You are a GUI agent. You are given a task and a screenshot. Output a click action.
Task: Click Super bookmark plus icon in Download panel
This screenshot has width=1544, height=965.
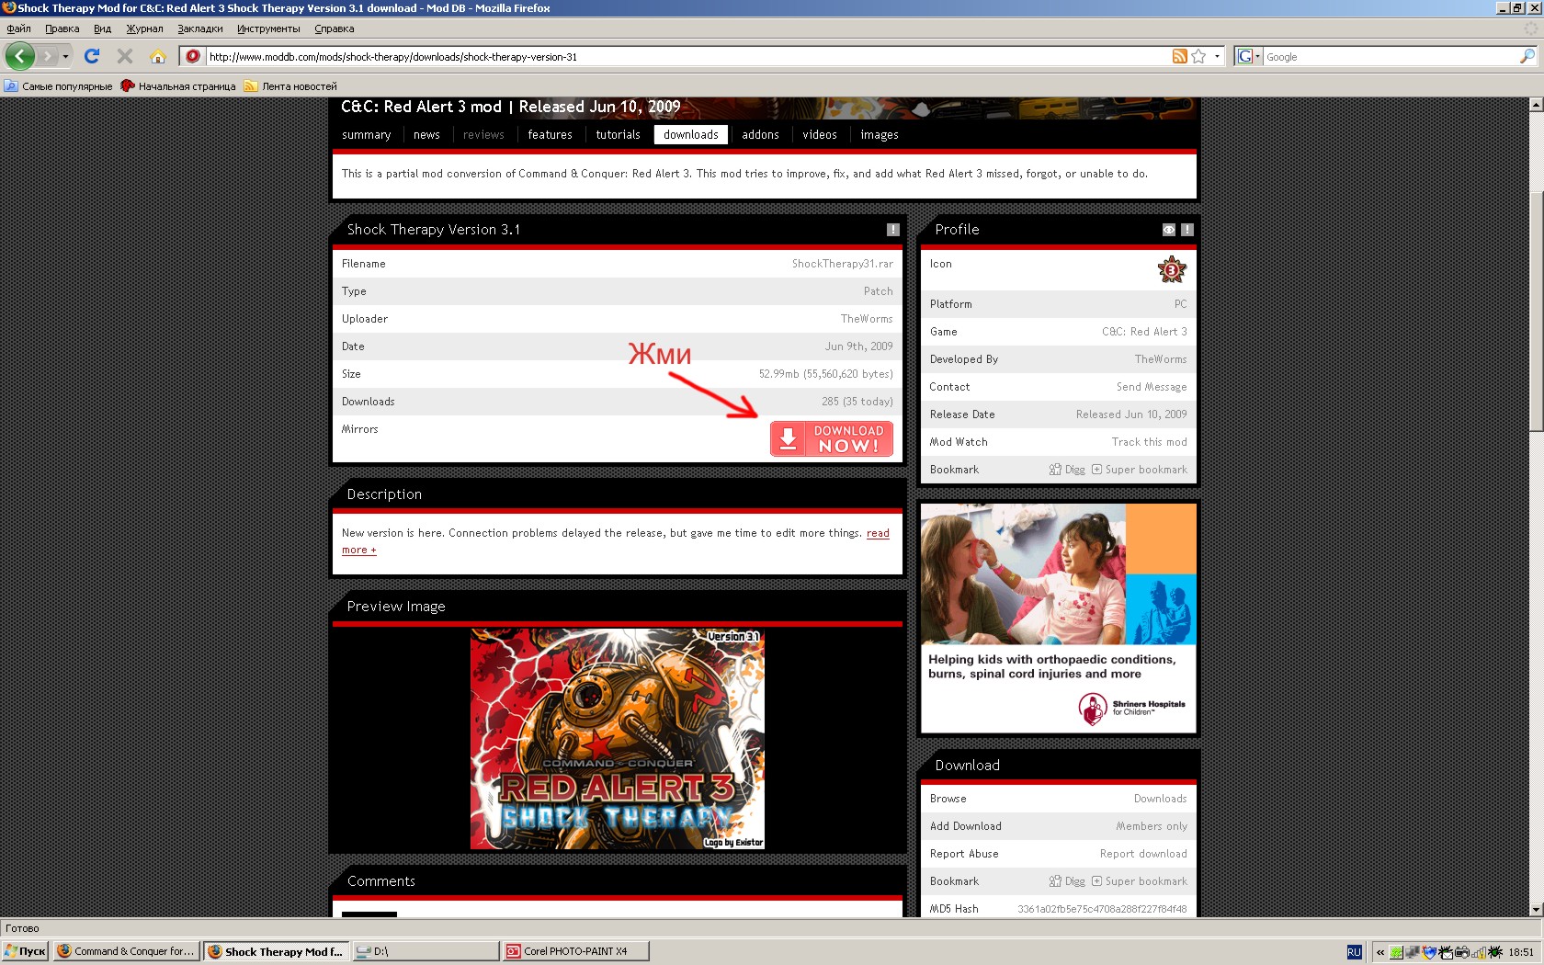(1096, 881)
